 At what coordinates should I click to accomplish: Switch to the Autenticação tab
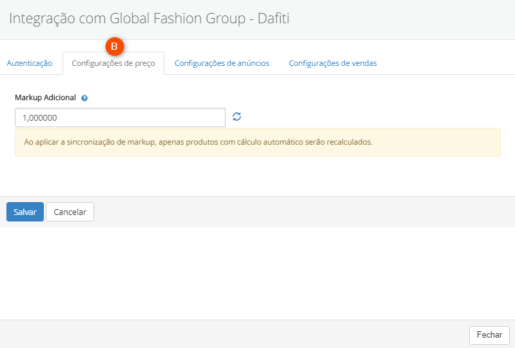30,63
